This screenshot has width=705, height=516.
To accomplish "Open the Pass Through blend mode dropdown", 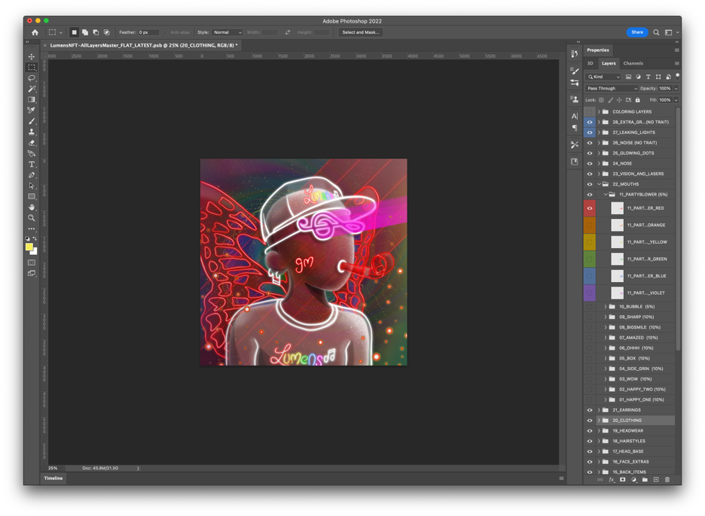I will (x=612, y=89).
